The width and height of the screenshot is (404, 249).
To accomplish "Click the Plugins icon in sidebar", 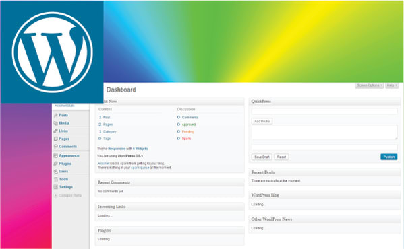I will click(x=55, y=164).
